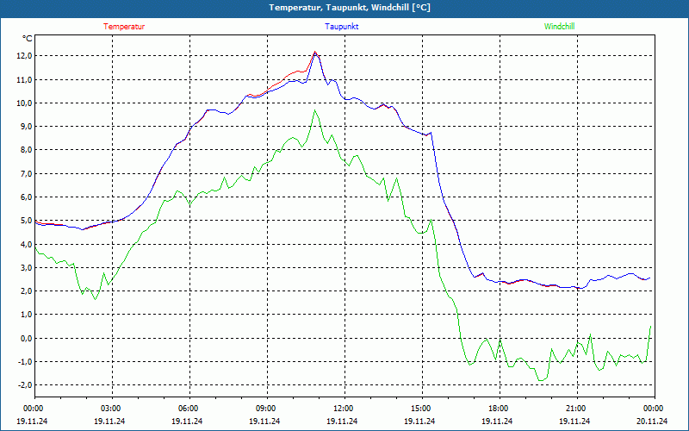The image size is (689, 431).
Task: Click the 21:00 time axis label
Action: point(574,409)
